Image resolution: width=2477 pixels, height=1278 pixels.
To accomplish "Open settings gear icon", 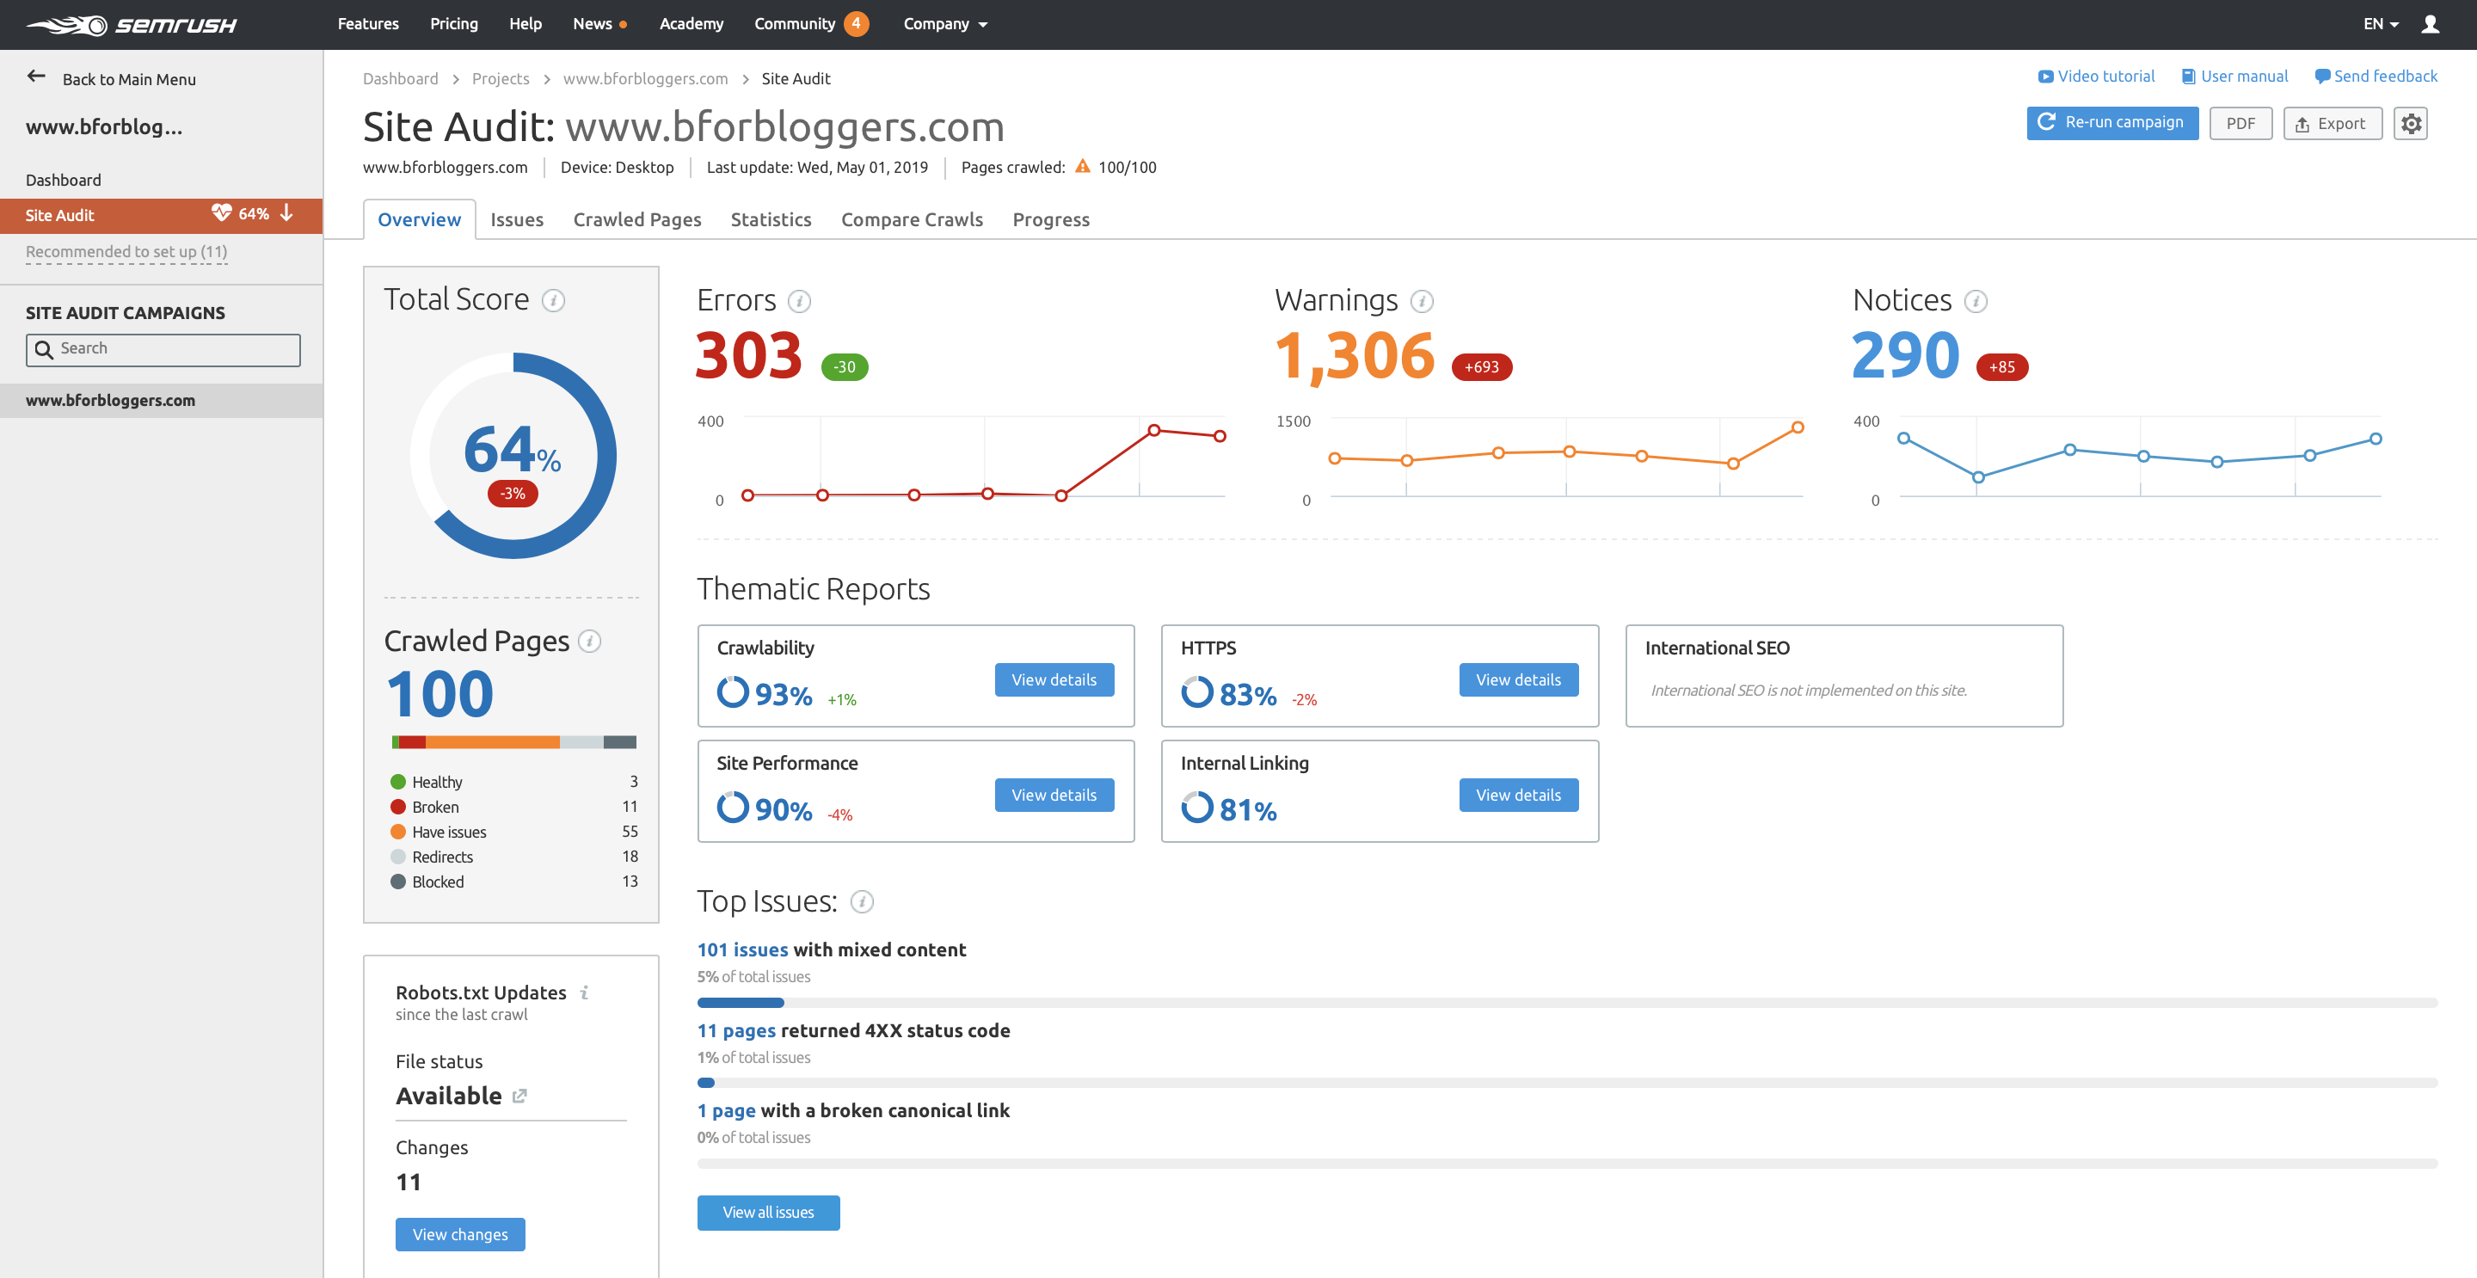I will pyautogui.click(x=2411, y=123).
